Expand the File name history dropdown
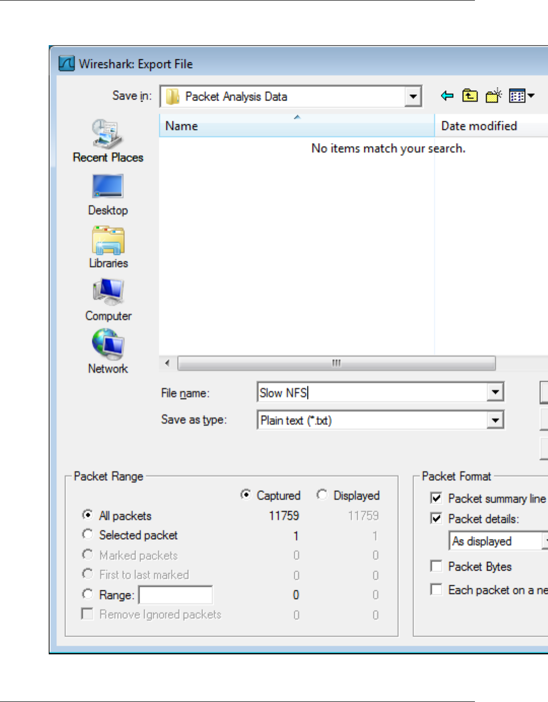Image resolution: width=548 pixels, height=702 pixels. (x=495, y=392)
